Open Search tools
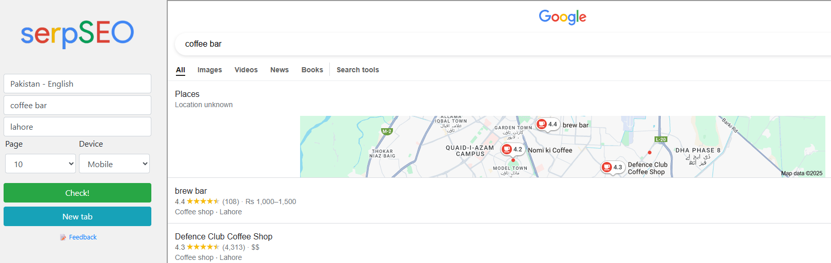This screenshot has height=263, width=831. 358,70
